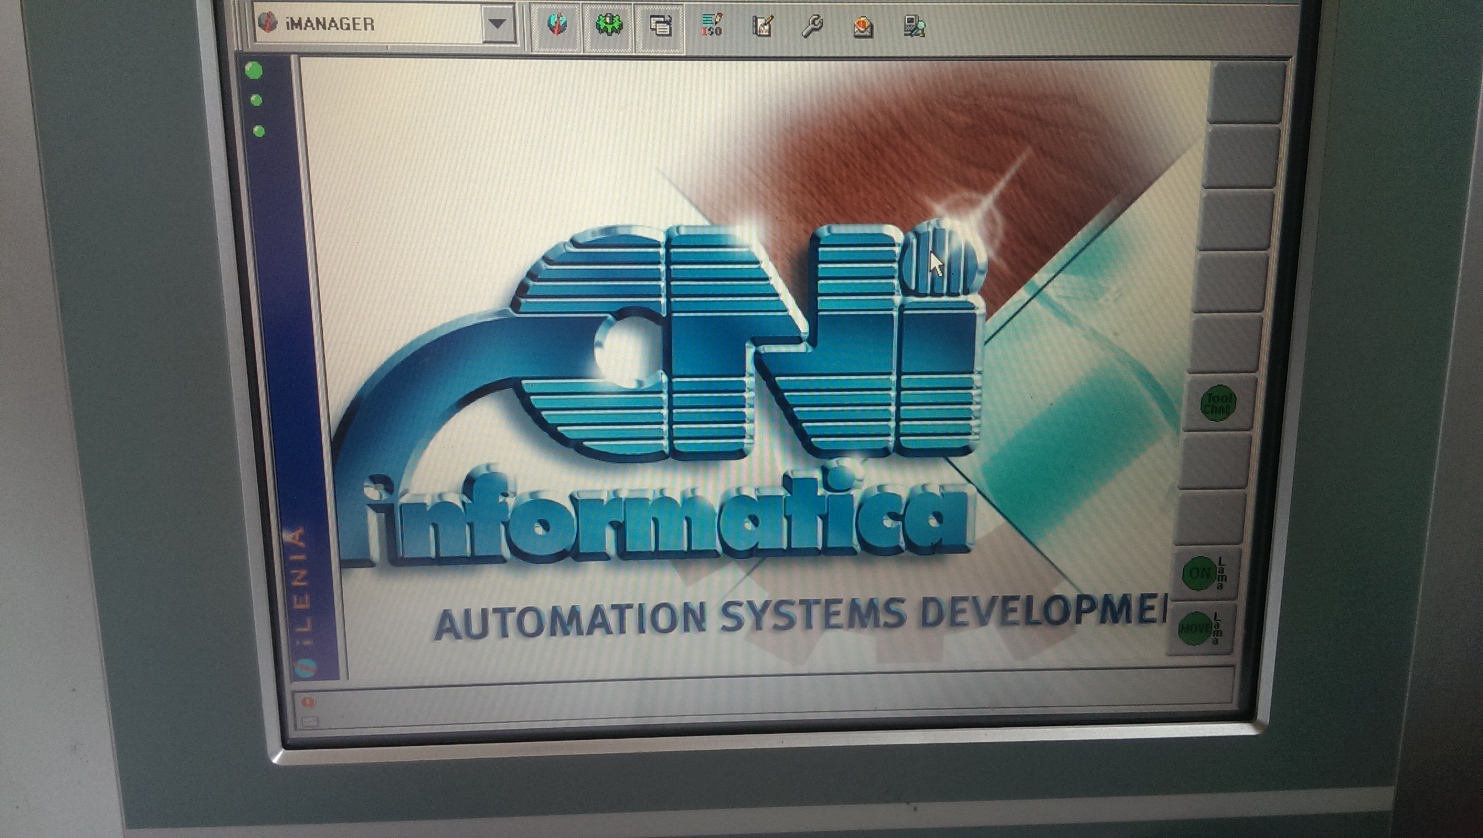The height and width of the screenshot is (838, 1483).
Task: Click the red alert icon in status bar
Action: pyautogui.click(x=307, y=702)
